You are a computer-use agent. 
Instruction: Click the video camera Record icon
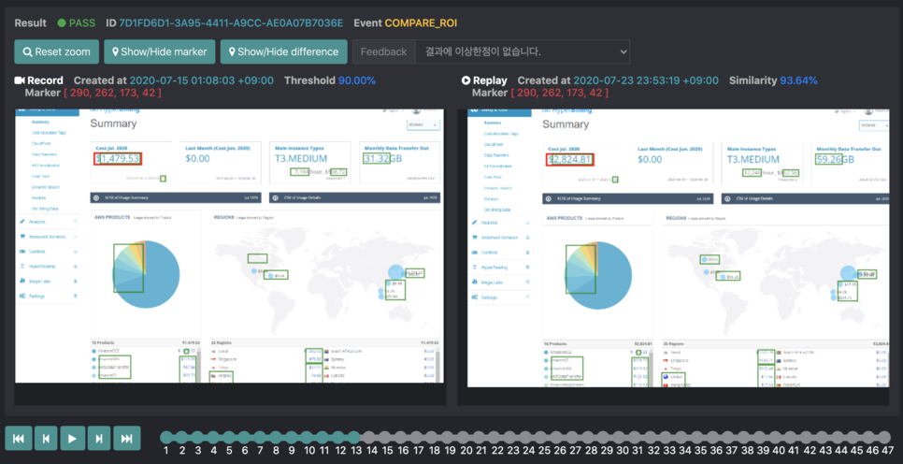click(20, 80)
